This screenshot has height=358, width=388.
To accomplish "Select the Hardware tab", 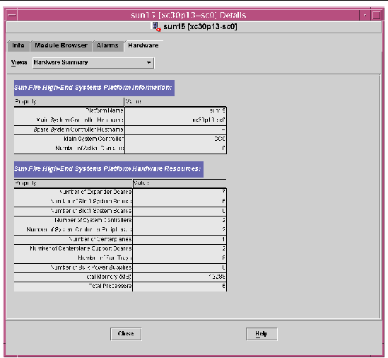I will [x=143, y=45].
